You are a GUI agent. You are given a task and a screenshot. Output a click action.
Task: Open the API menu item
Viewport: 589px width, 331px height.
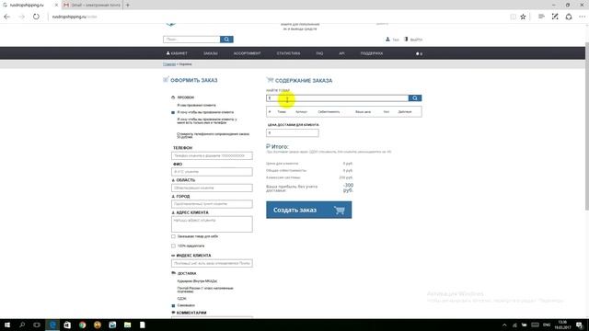[341, 53]
